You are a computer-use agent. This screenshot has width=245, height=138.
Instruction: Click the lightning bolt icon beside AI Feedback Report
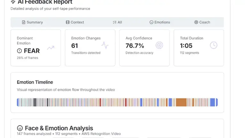pos(13,2)
